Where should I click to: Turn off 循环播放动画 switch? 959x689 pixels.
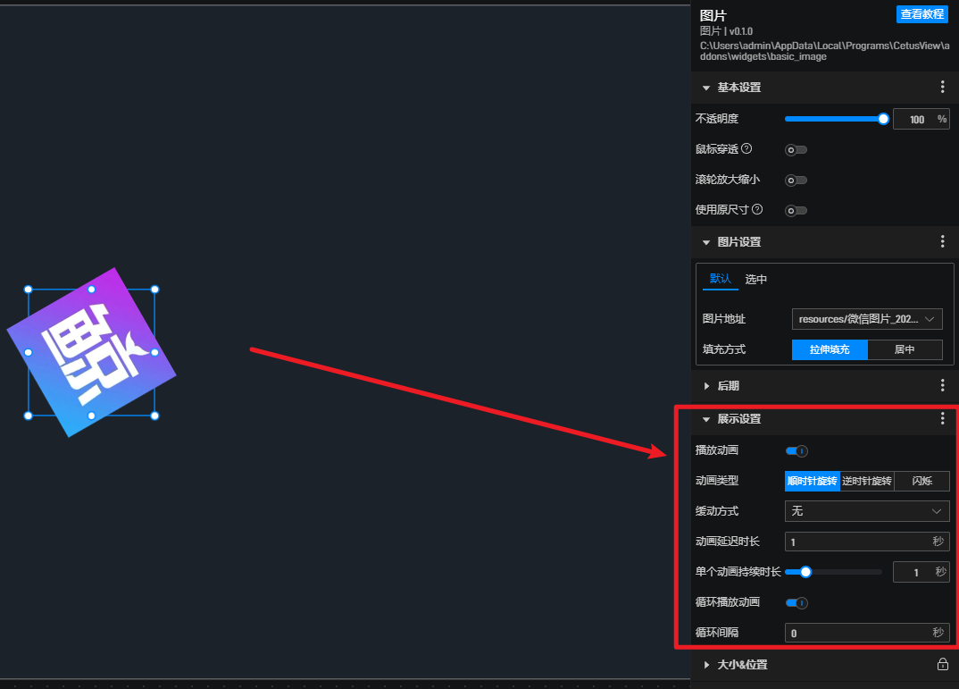pos(796,603)
